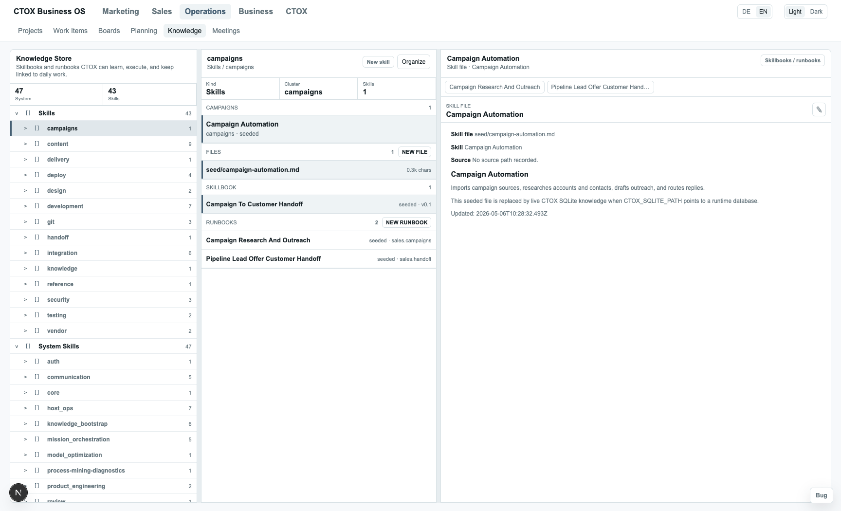This screenshot has width=841, height=511.
Task: Select the process-mining-diagnostics row
Action: [103, 471]
